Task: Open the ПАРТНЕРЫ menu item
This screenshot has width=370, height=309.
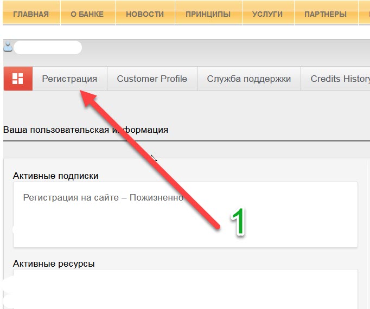Action: (x=326, y=14)
